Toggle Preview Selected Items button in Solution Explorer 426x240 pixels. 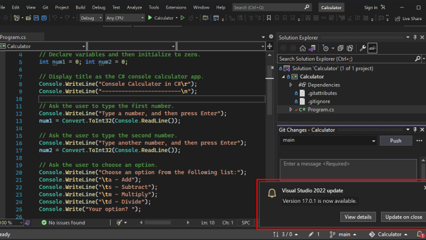click(x=372, y=48)
